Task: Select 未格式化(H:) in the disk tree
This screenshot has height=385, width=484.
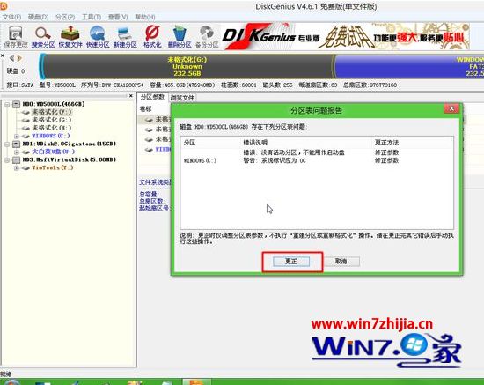Action: 52,128
